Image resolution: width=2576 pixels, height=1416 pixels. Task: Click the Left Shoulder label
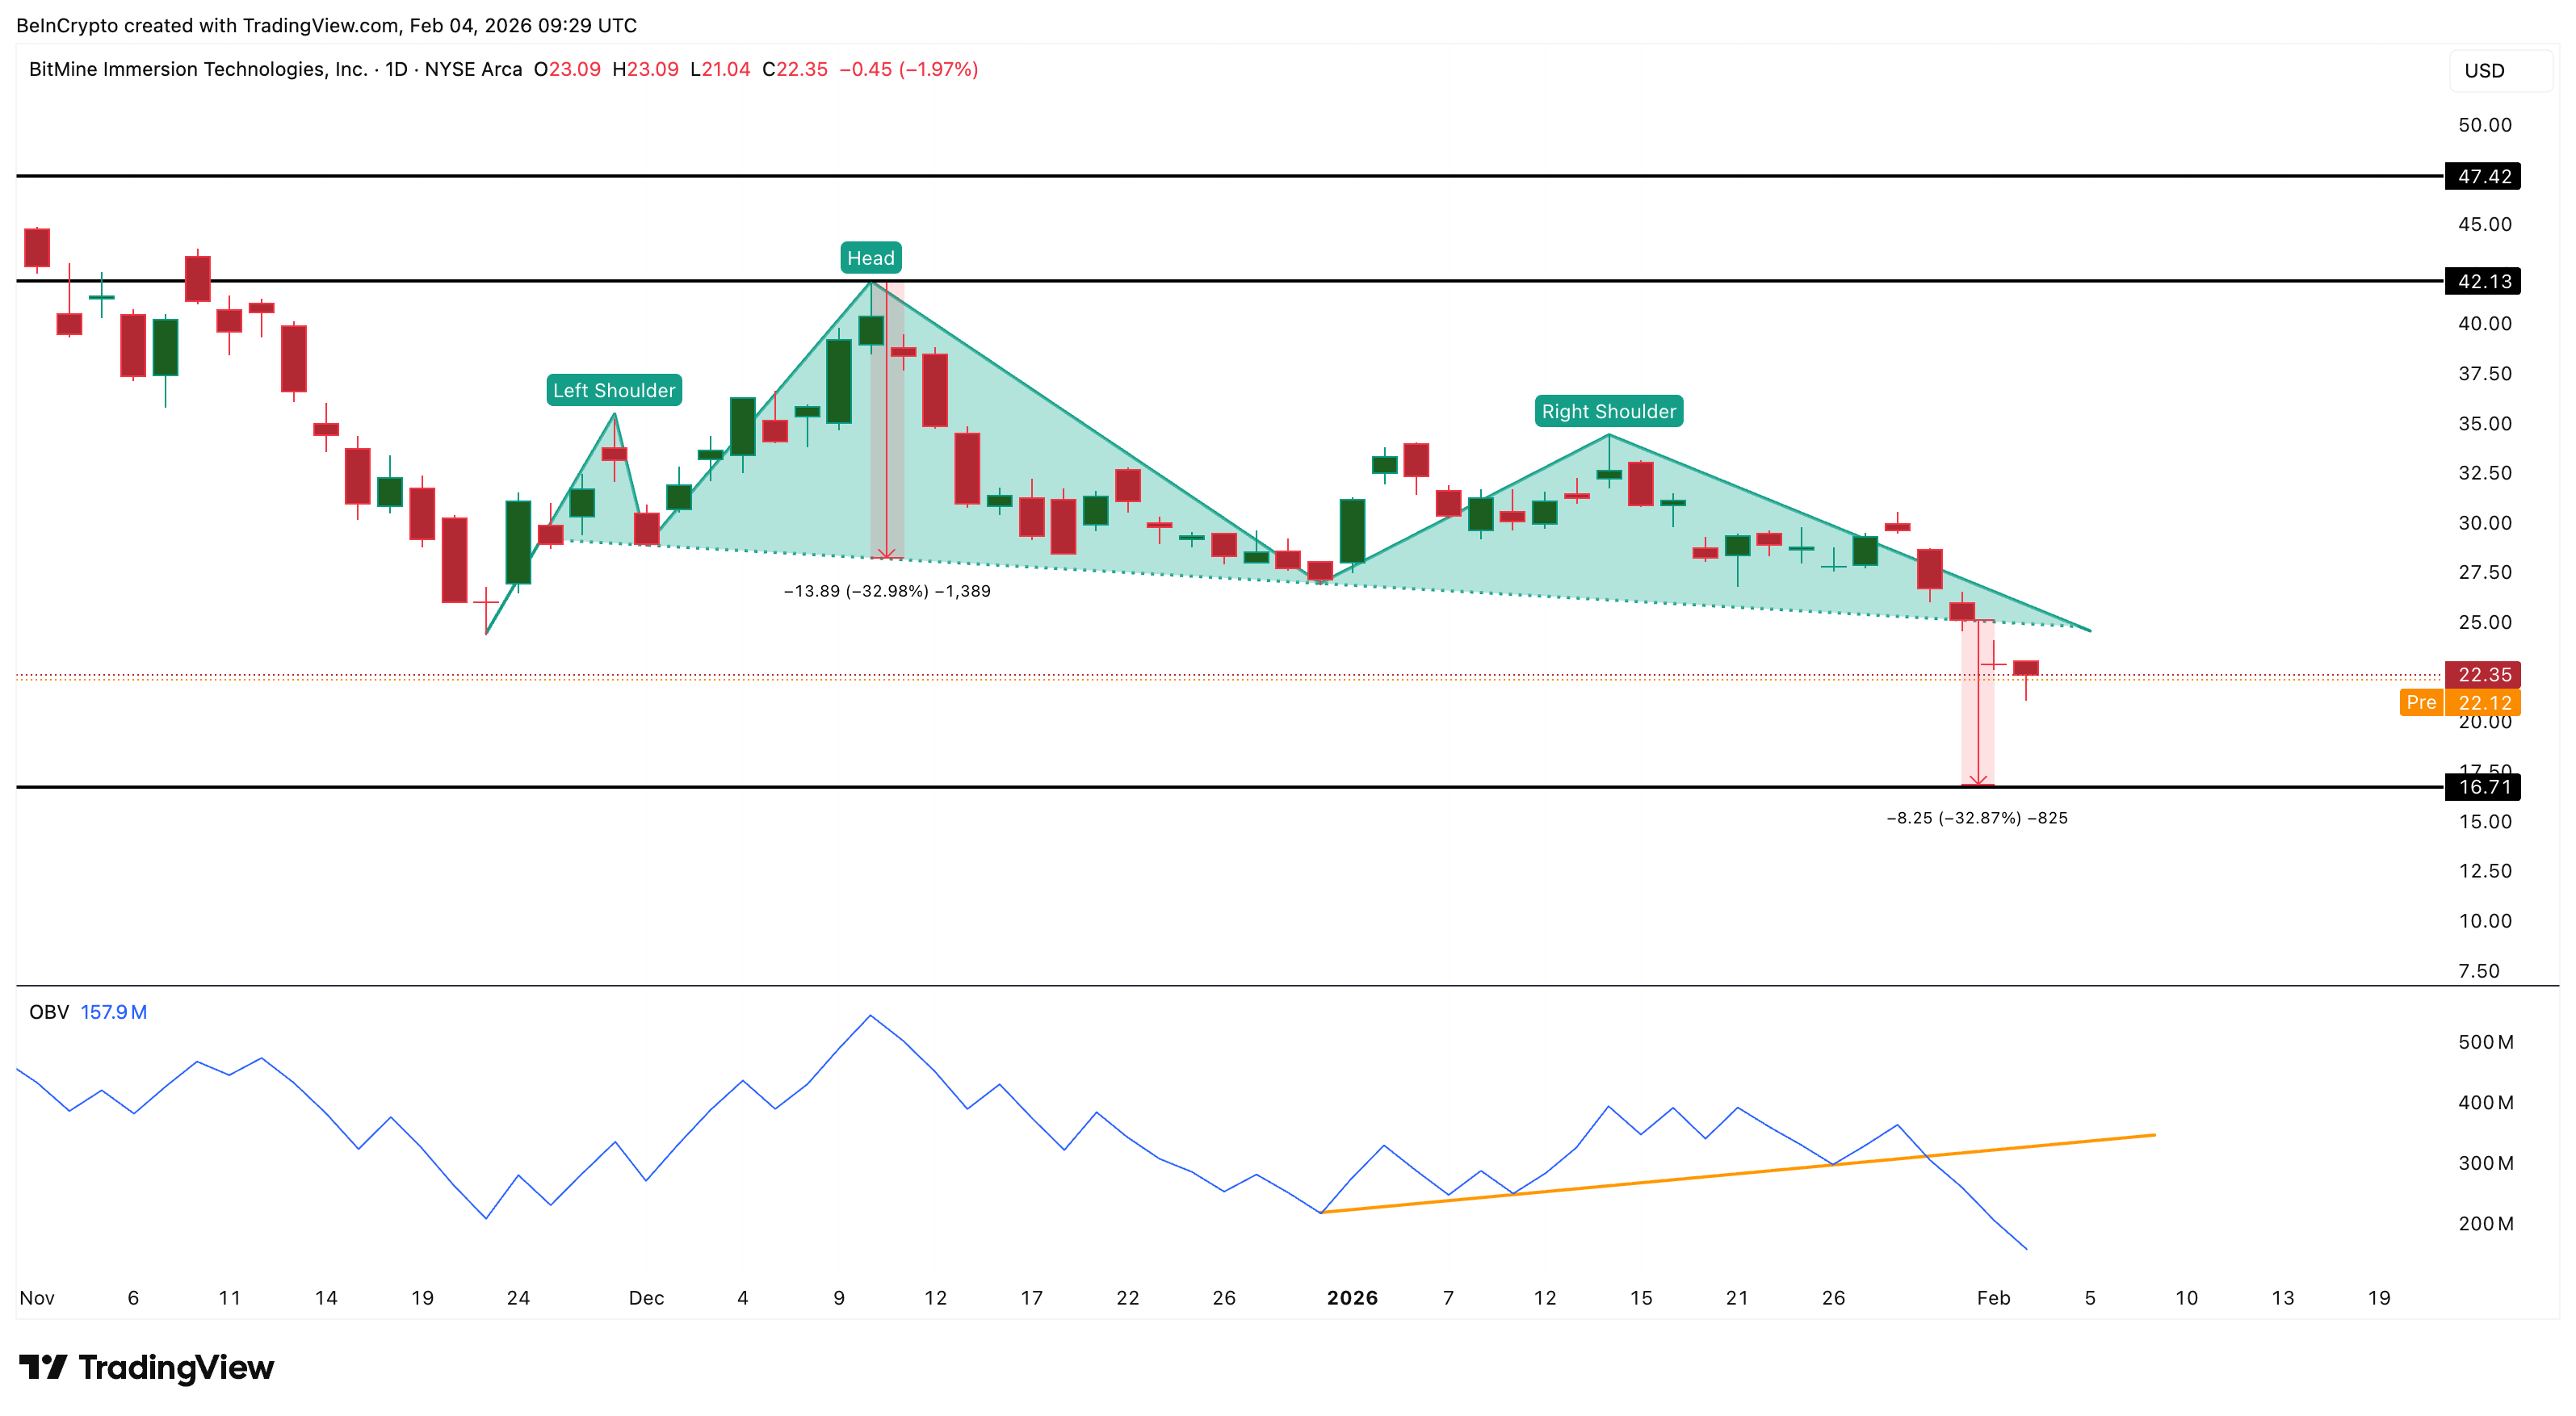(x=614, y=390)
